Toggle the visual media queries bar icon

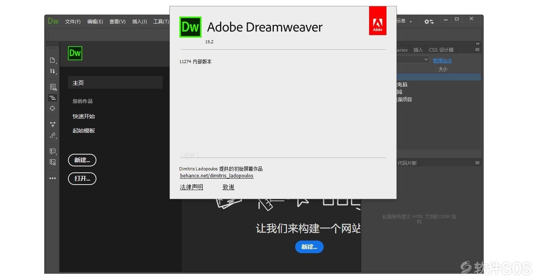(53, 98)
